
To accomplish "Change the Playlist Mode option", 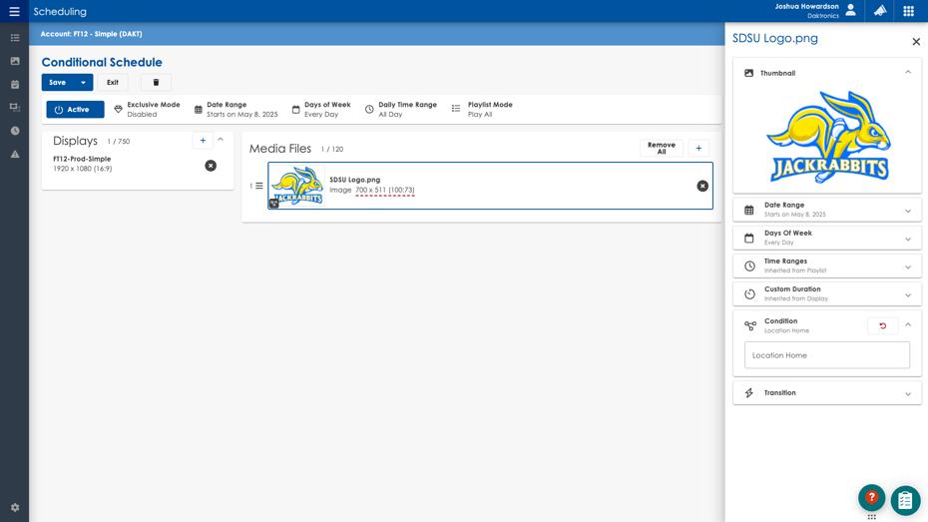I will click(482, 110).
